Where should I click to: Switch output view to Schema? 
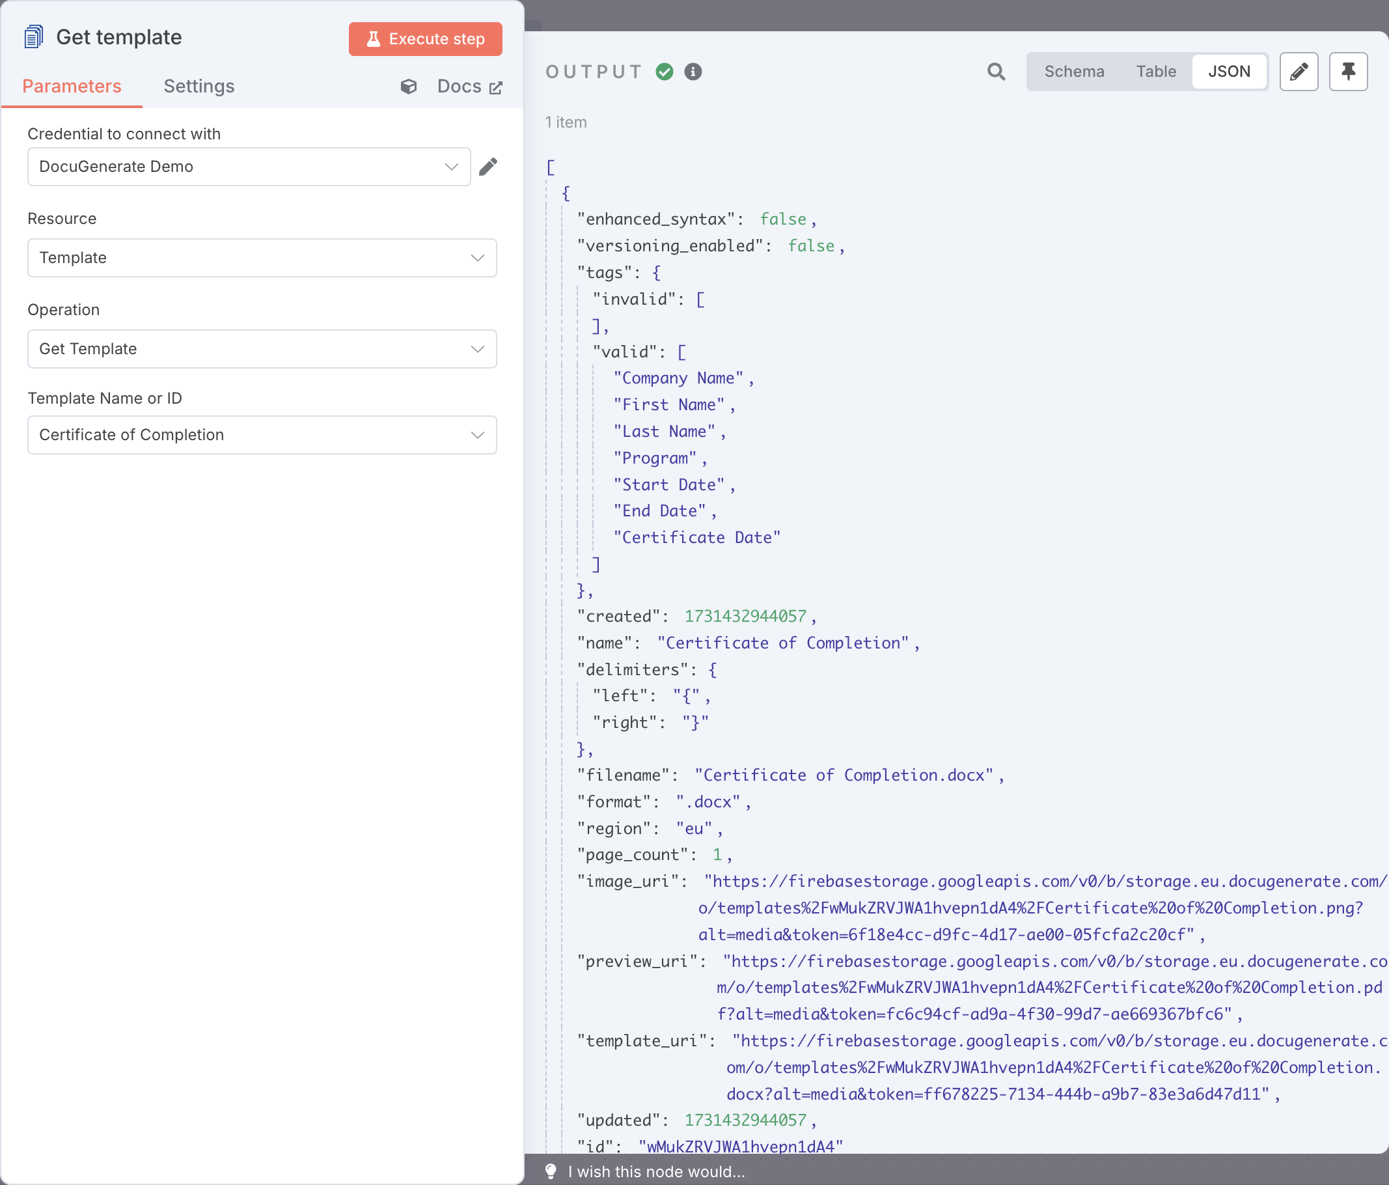pyautogui.click(x=1074, y=72)
